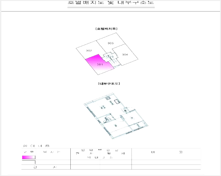221x176 pixels.
Task: Click the 구분 column header
Action: coord(28,152)
